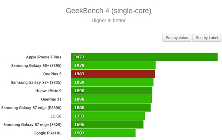Click the Samsung Galaxy S8+ (8895) bar
Image resolution: width=222 pixels, height=140 pixels.
pyautogui.click(x=113, y=65)
